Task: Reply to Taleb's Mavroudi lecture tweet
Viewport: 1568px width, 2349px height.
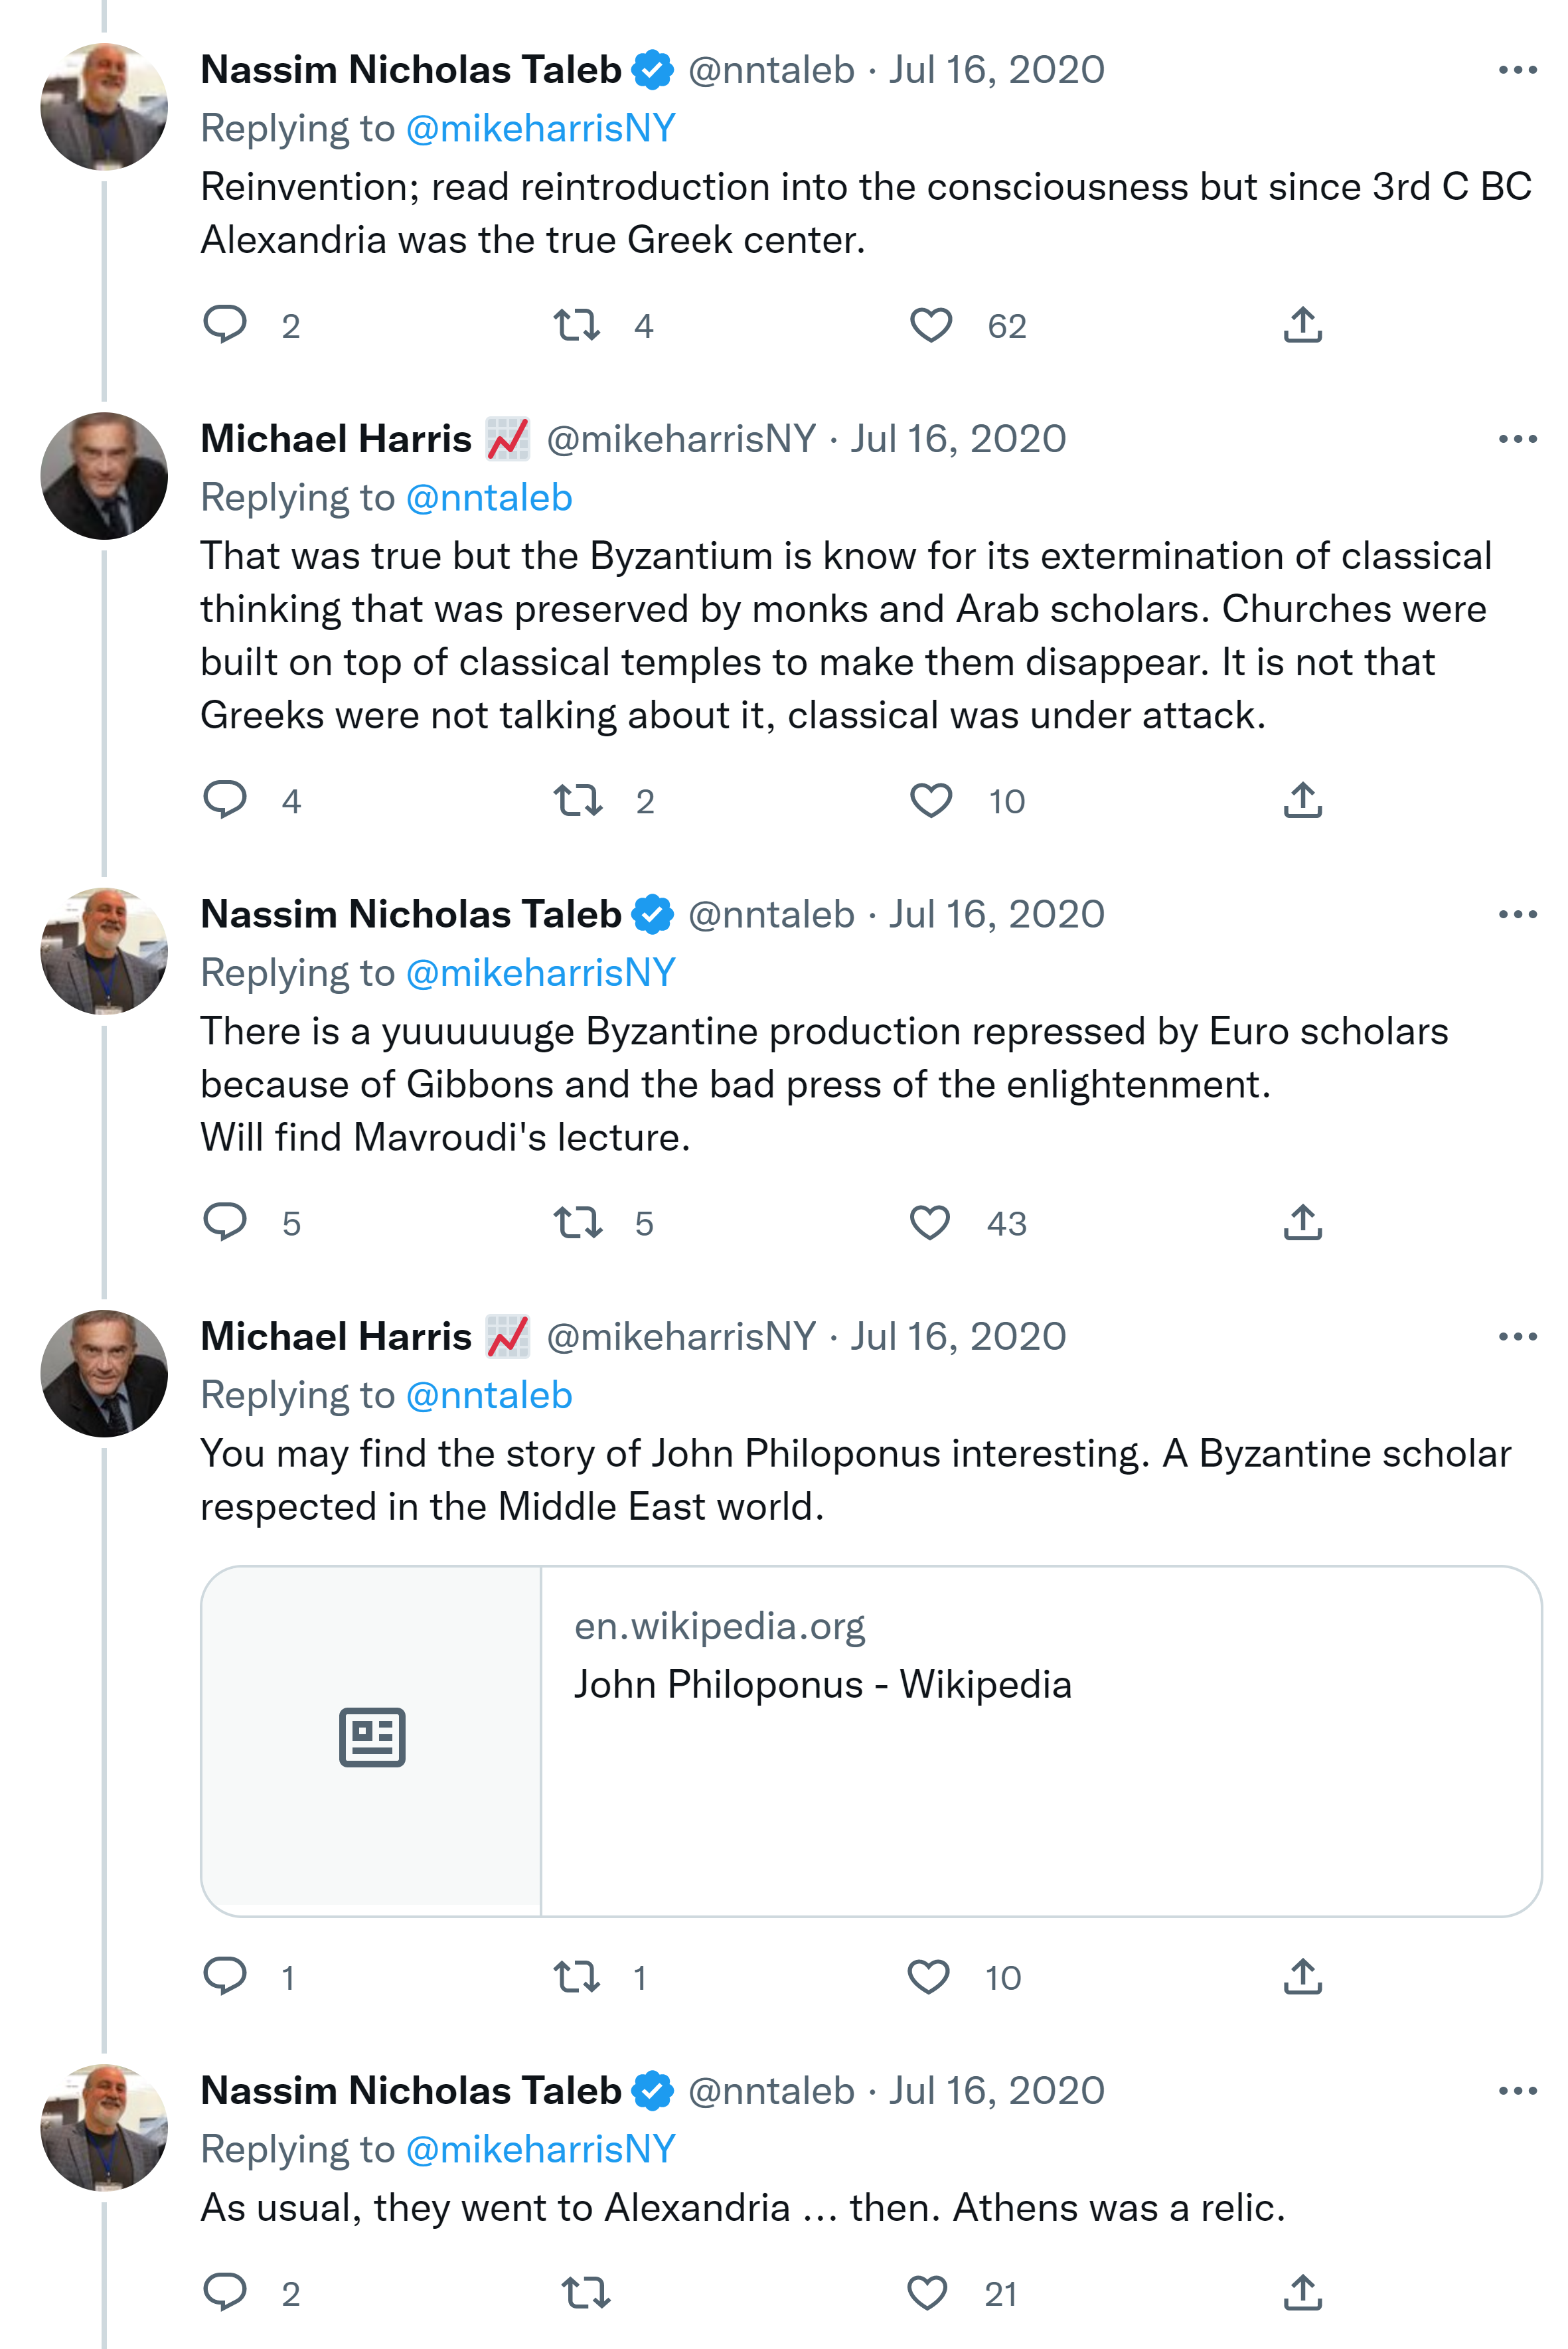Action: [225, 1222]
